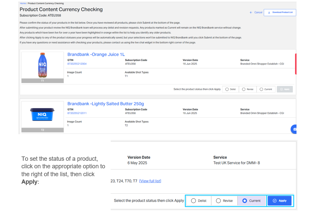
Task: Click the View full list link
Action: tap(150, 181)
